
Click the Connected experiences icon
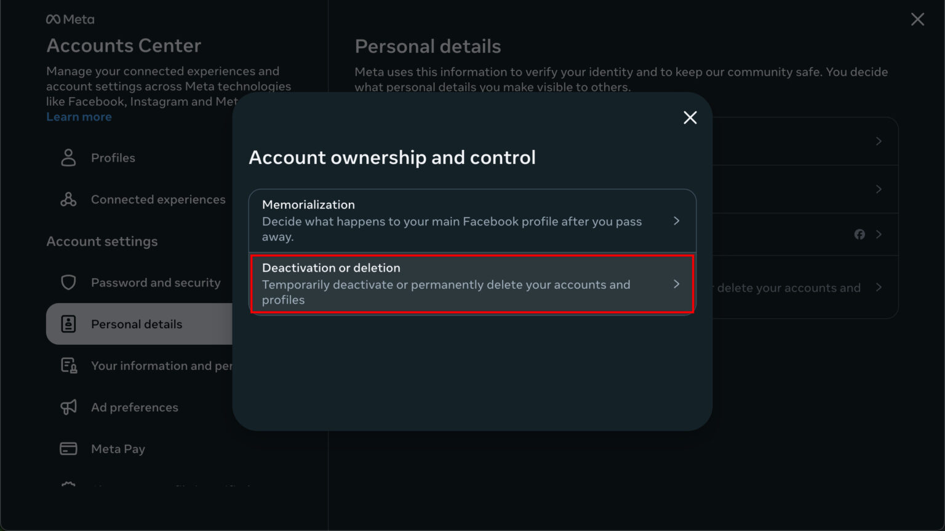pyautogui.click(x=68, y=199)
